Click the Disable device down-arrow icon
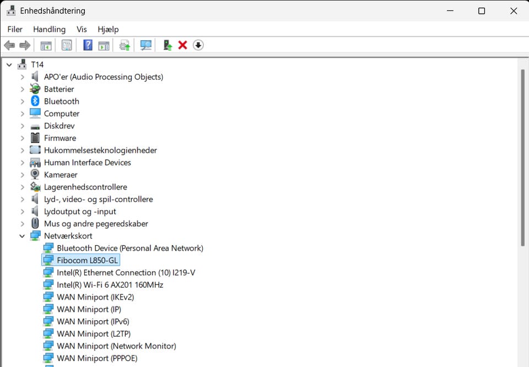This screenshot has width=529, height=367. click(198, 45)
